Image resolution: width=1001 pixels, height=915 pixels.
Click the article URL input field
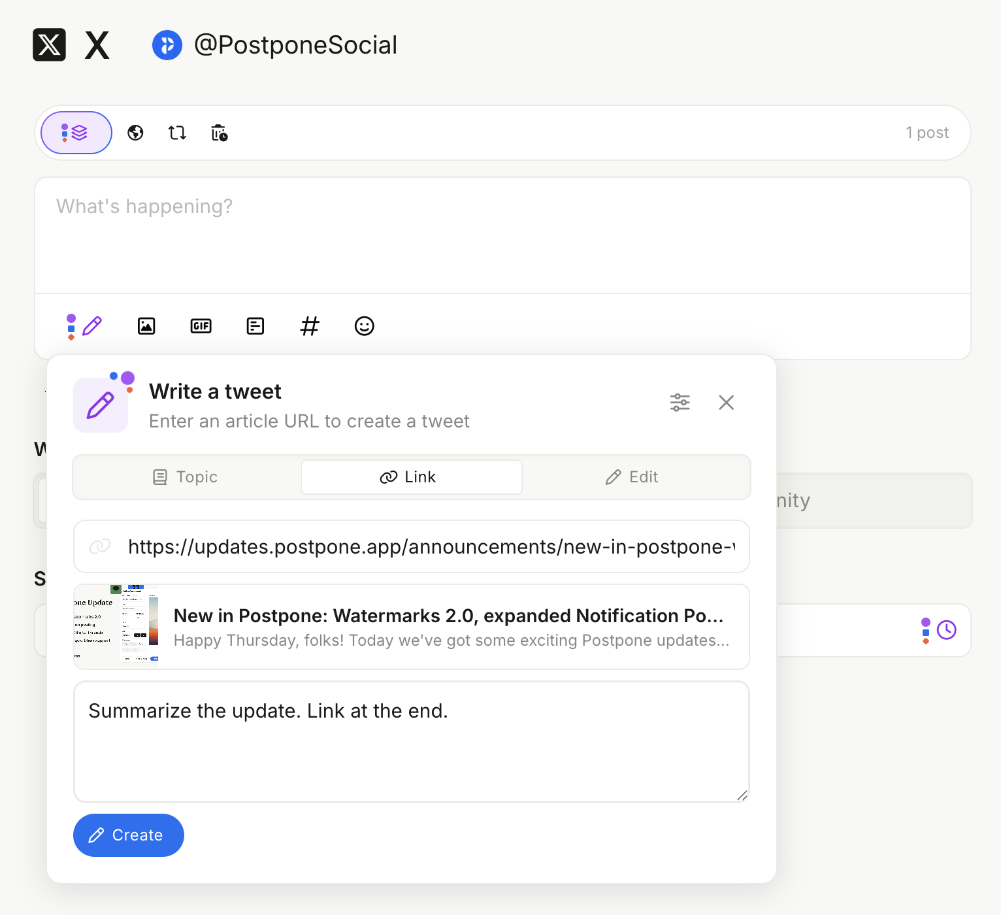(x=412, y=546)
